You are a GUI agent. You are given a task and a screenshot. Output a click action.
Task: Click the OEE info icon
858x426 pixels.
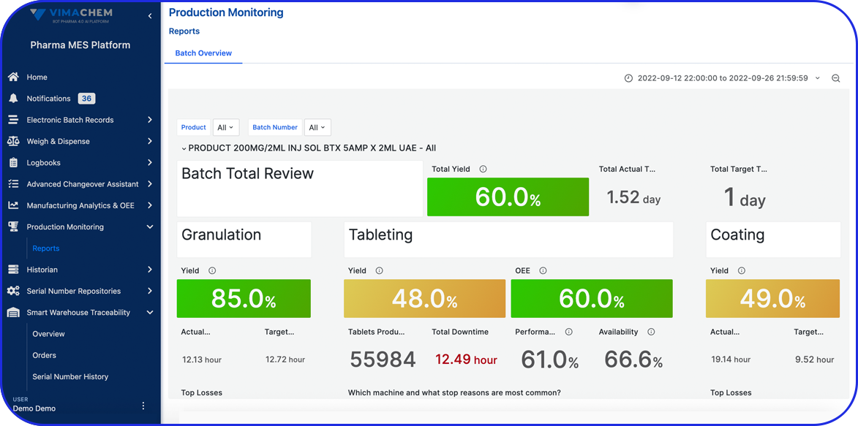pyautogui.click(x=543, y=270)
